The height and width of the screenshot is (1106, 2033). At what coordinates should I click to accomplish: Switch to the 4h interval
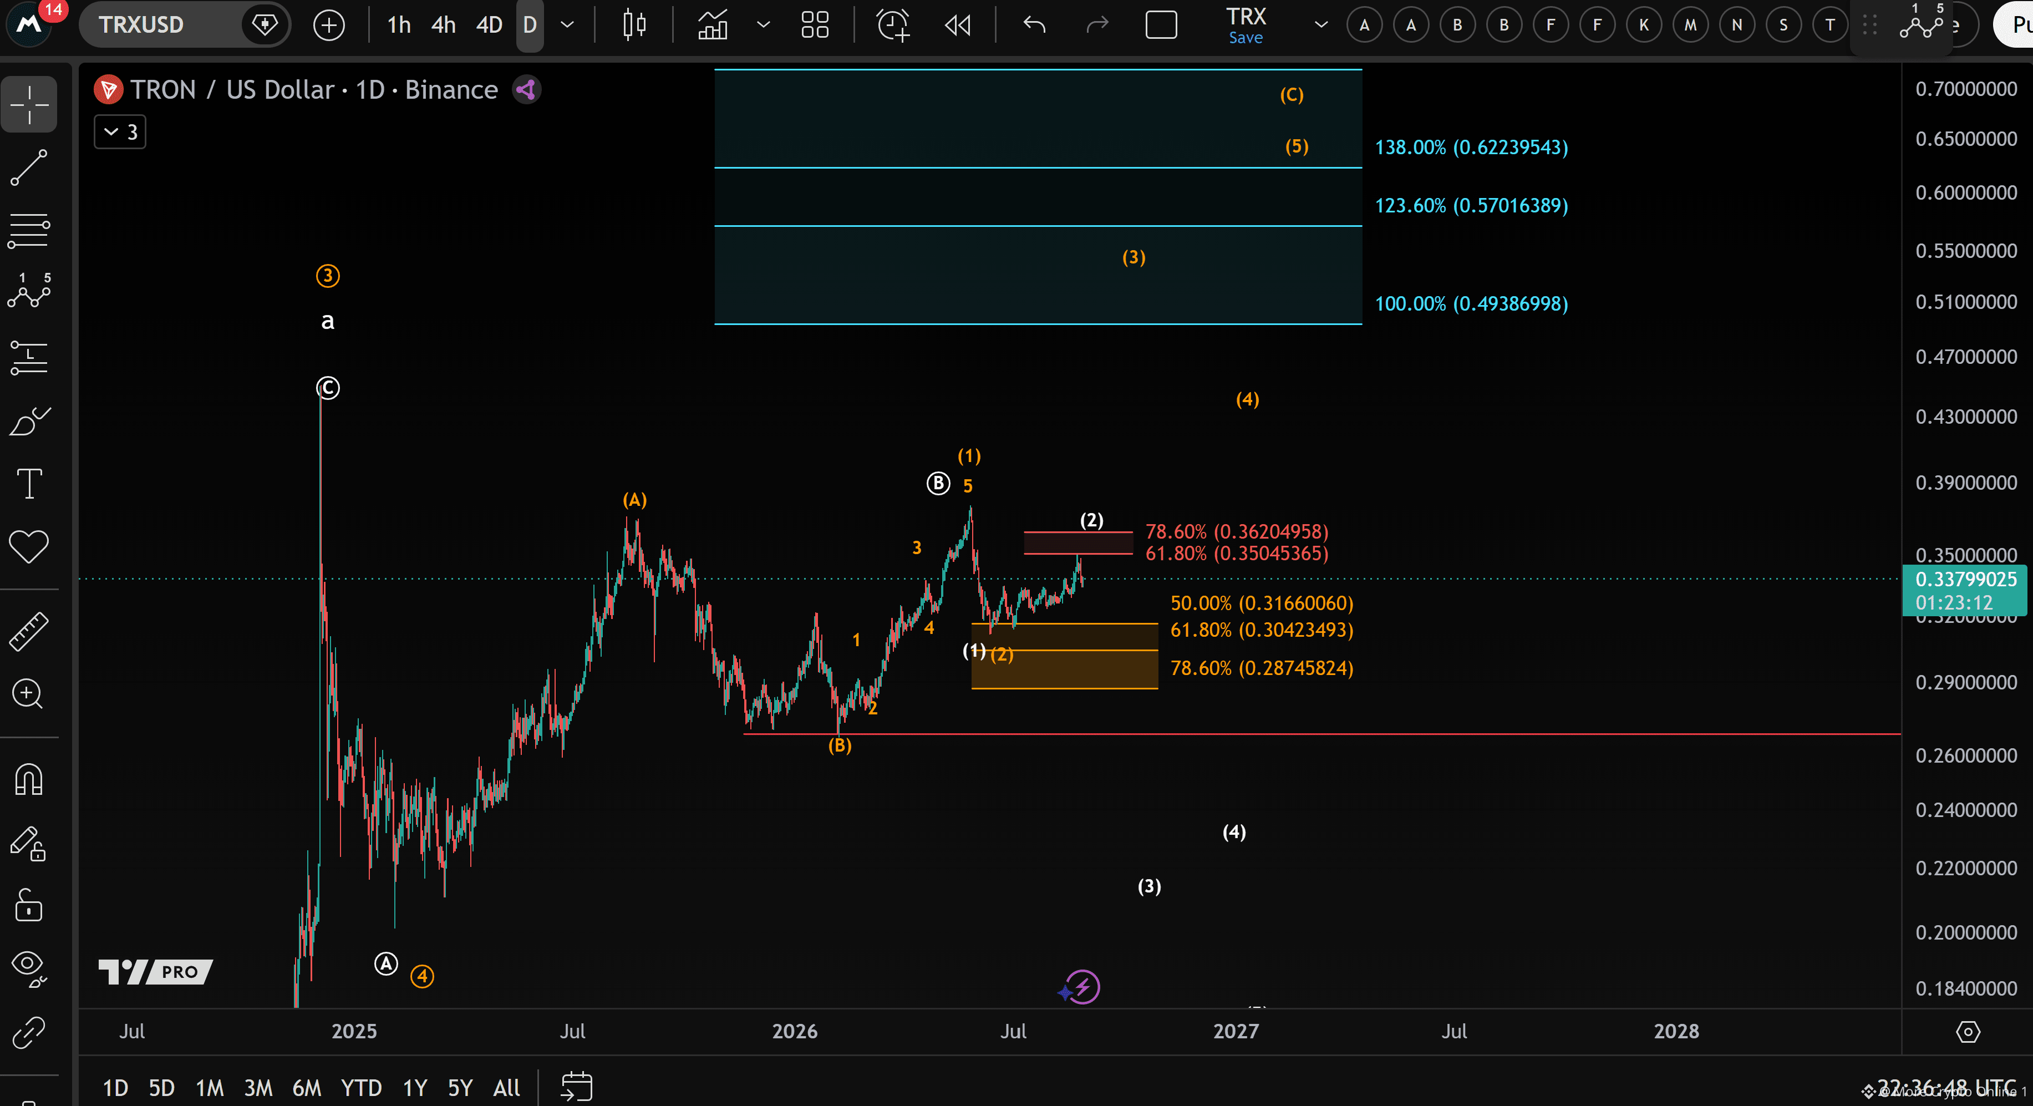click(444, 26)
